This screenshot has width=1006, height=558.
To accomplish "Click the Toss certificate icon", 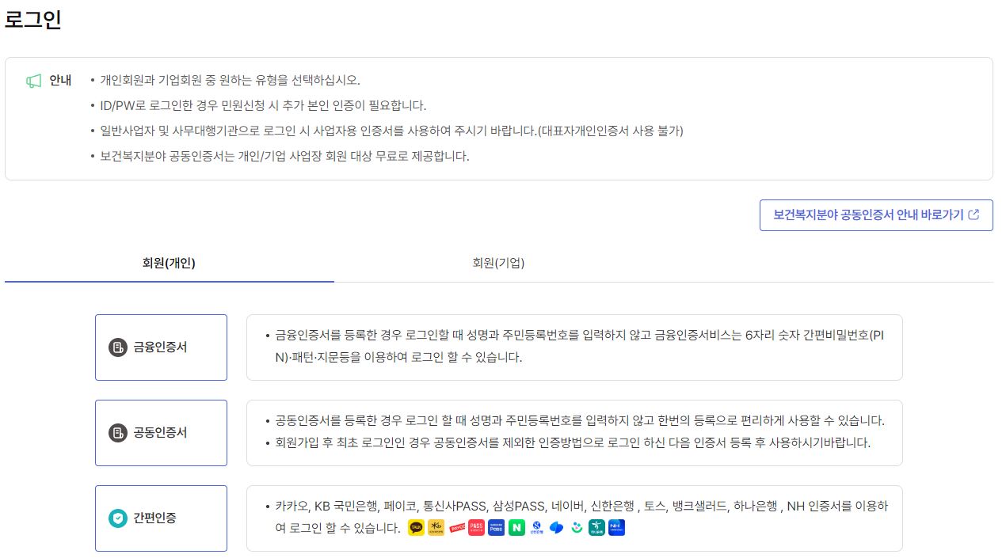I will pyautogui.click(x=556, y=528).
